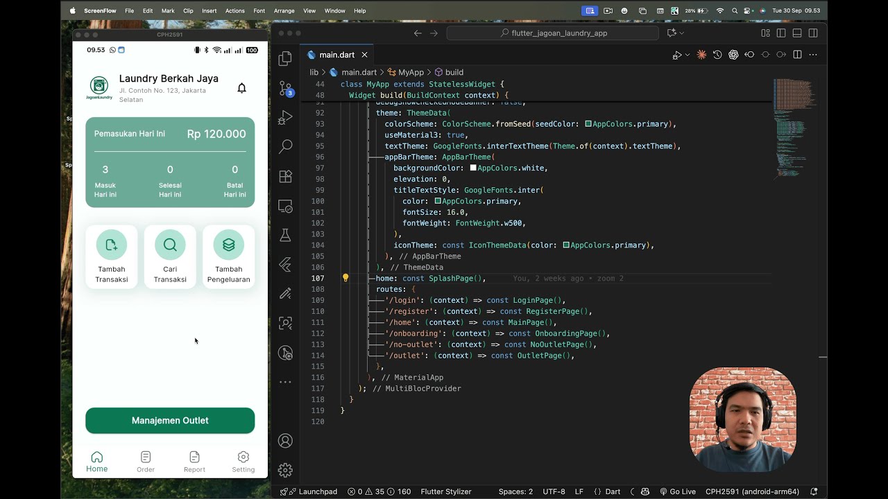Switch to the Order tab in the app
This screenshot has width=888, height=499.
tap(146, 462)
